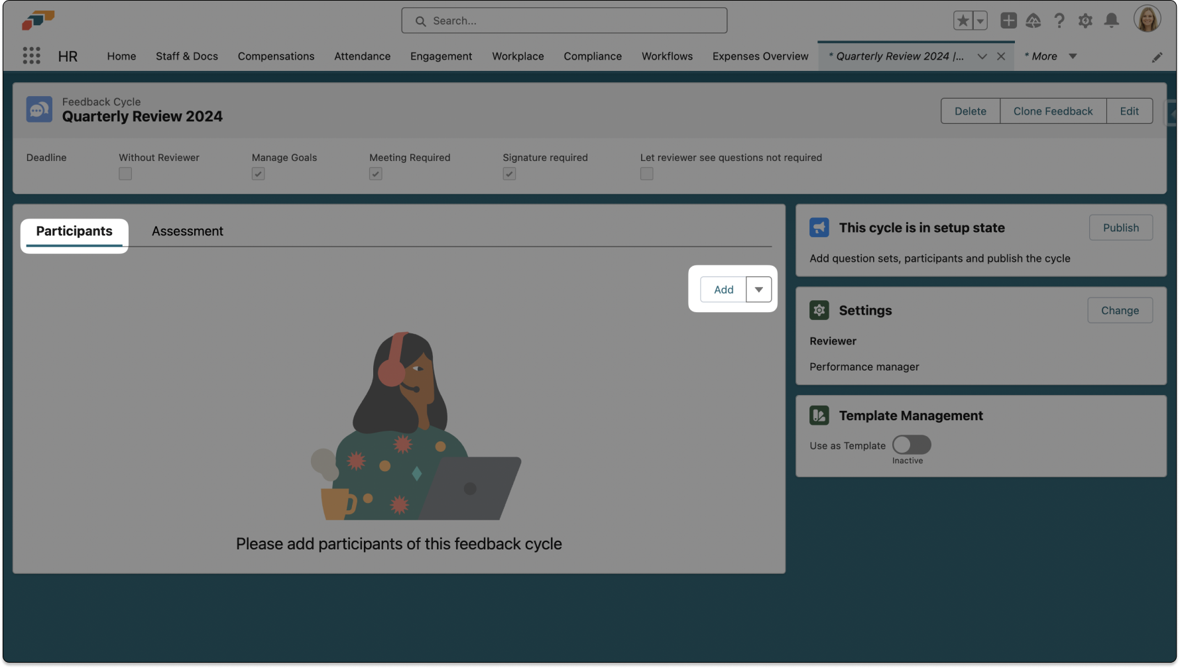
Task: Expand the favorites list dropdown arrow
Action: 980,21
